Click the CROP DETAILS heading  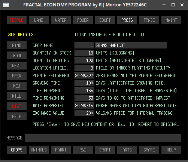coord(20,35)
